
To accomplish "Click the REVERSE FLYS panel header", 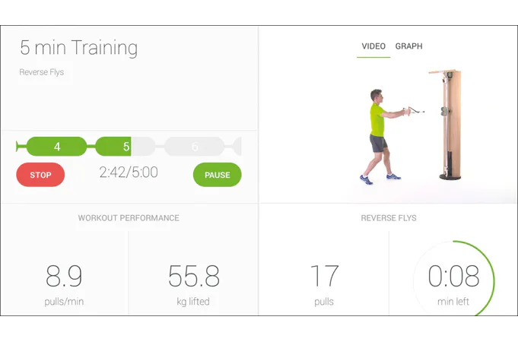I will point(388,218).
